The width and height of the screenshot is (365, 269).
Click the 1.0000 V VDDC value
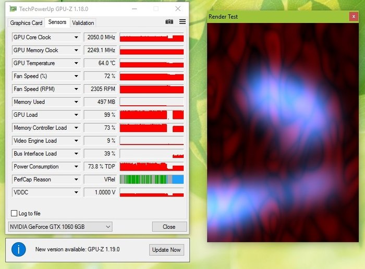[x=100, y=192]
